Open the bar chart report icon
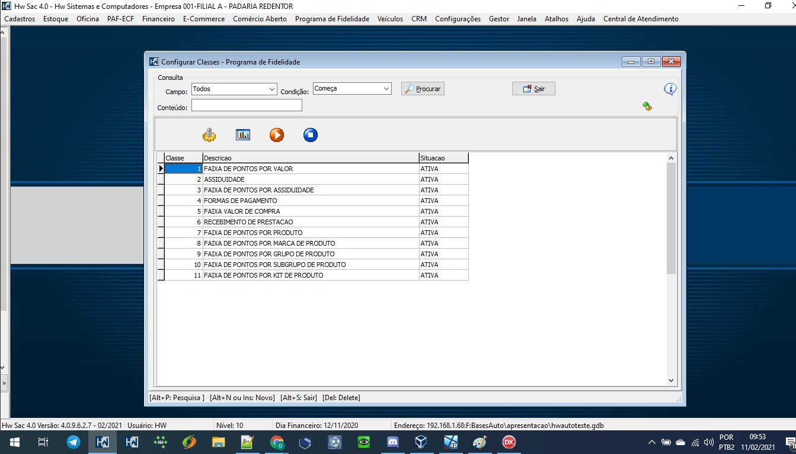The width and height of the screenshot is (796, 454). click(x=243, y=135)
